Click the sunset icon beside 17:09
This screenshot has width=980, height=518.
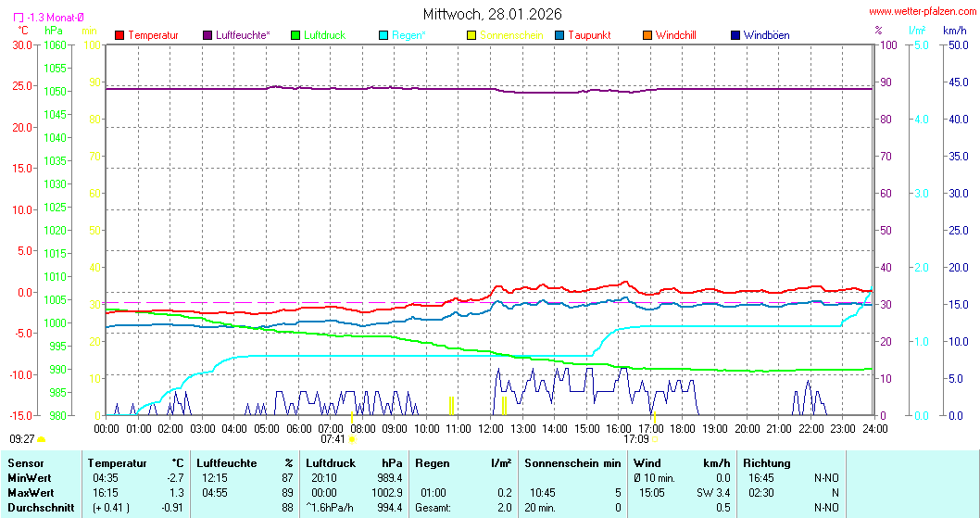[x=655, y=439]
